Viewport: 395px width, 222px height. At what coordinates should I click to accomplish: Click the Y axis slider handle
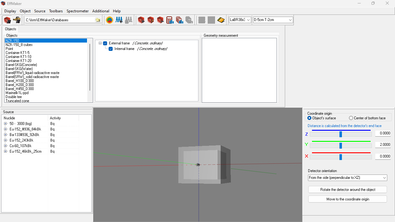(341, 146)
